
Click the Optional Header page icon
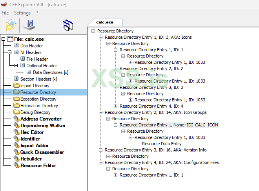22,65
